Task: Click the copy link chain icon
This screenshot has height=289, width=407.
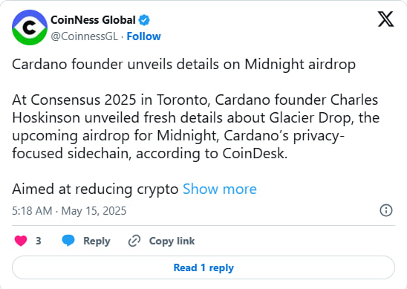Action: 134,241
